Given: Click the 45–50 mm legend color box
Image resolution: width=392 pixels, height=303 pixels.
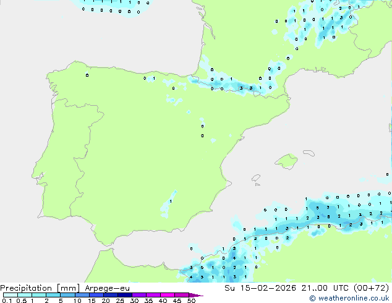Looking at the screenshot, I should [x=182, y=295].
